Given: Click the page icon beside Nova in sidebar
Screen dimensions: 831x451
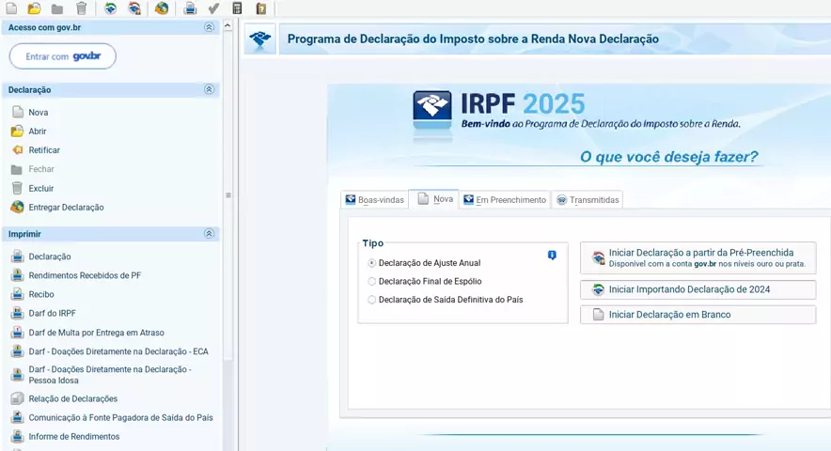Looking at the screenshot, I should tap(18, 112).
